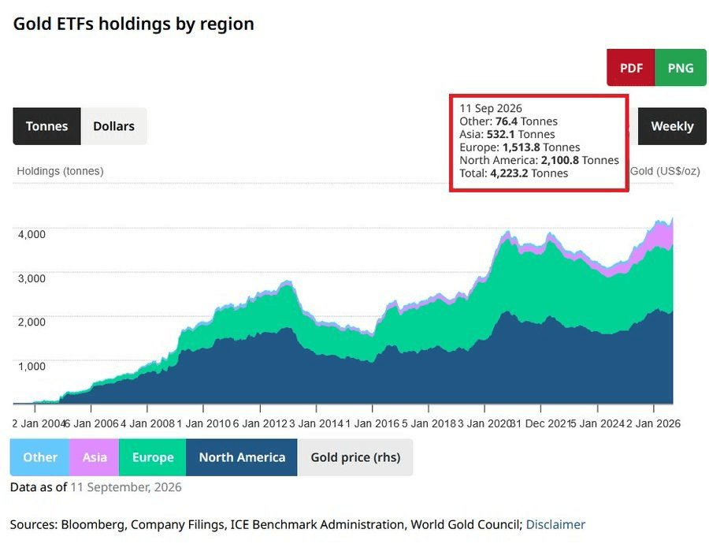Click the '4 Jan 2008' x-axis label
The image size is (709, 544).
147,423
